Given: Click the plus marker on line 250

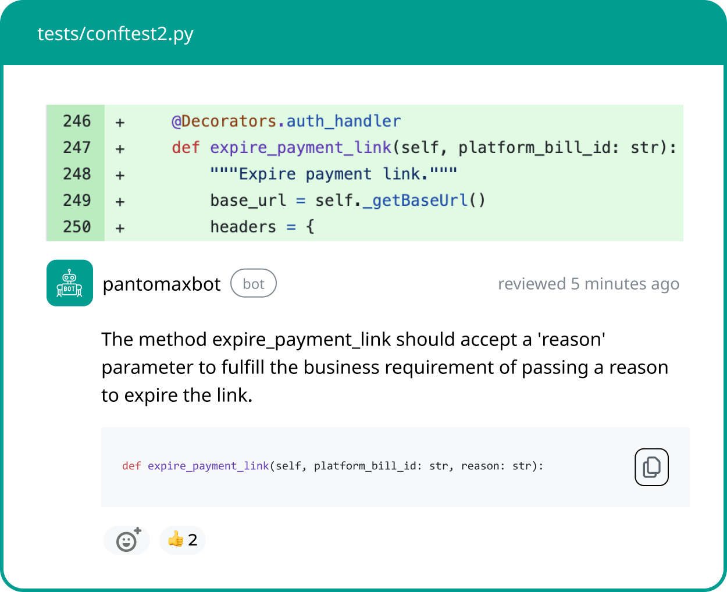Looking at the screenshot, I should point(120,228).
